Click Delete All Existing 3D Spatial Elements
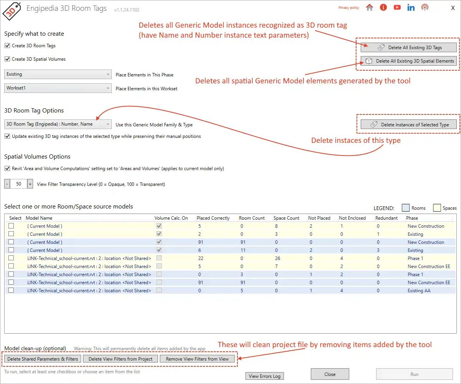 [409, 61]
